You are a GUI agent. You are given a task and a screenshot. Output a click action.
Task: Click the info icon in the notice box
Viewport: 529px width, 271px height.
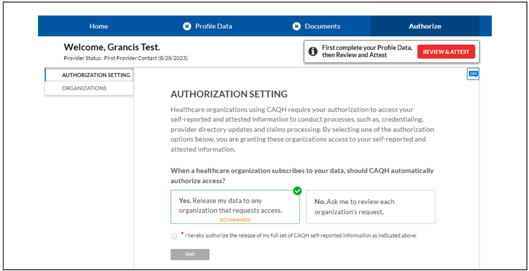[x=313, y=52]
